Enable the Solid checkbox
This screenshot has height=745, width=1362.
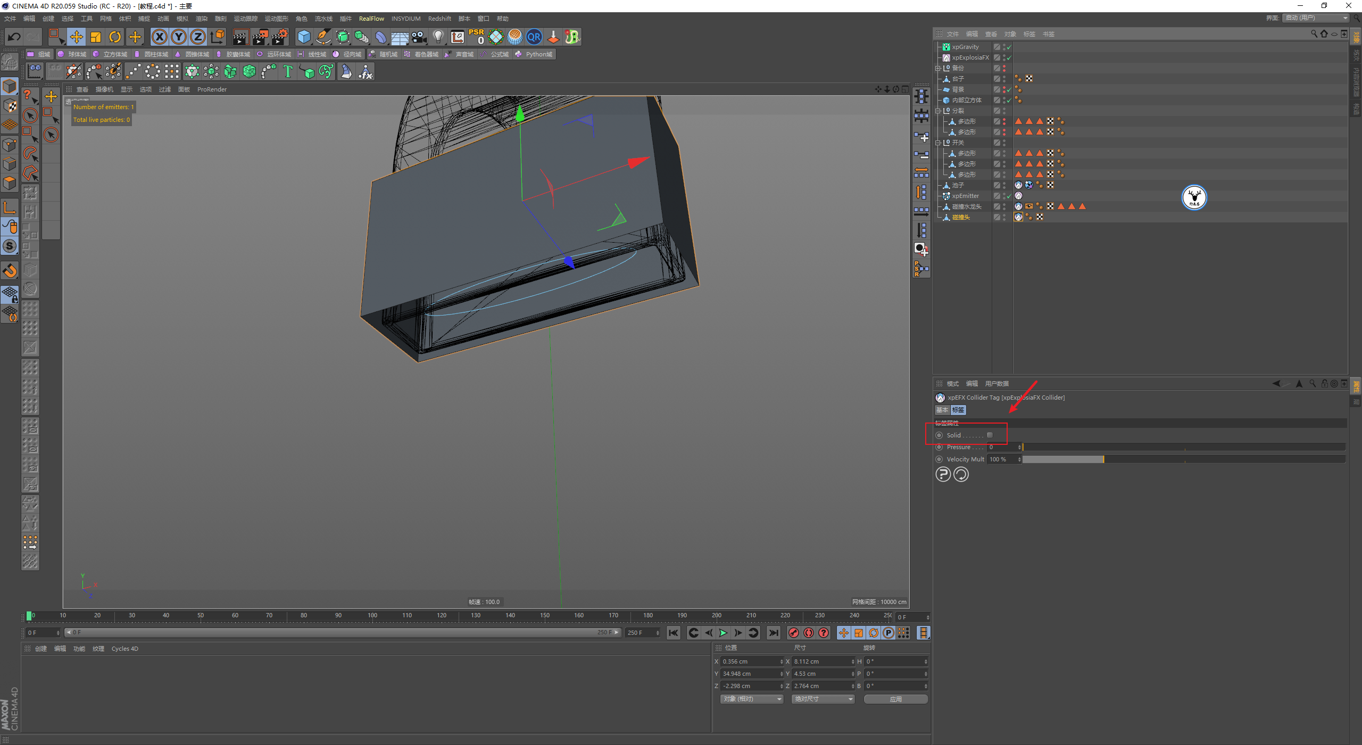pos(990,435)
